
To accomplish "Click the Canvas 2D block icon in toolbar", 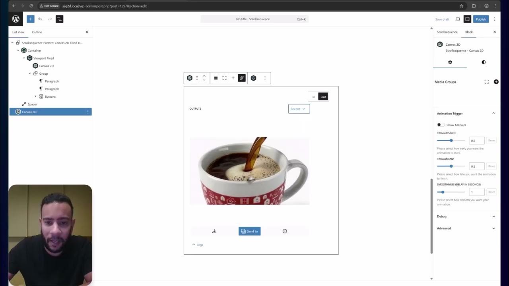I will tap(190, 77).
